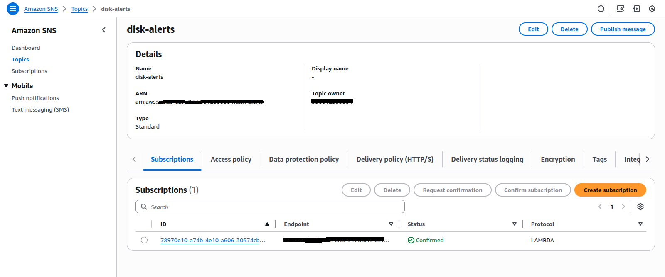665x277 pixels.
Task: Collapse the Mobile section
Action: tap(6, 86)
